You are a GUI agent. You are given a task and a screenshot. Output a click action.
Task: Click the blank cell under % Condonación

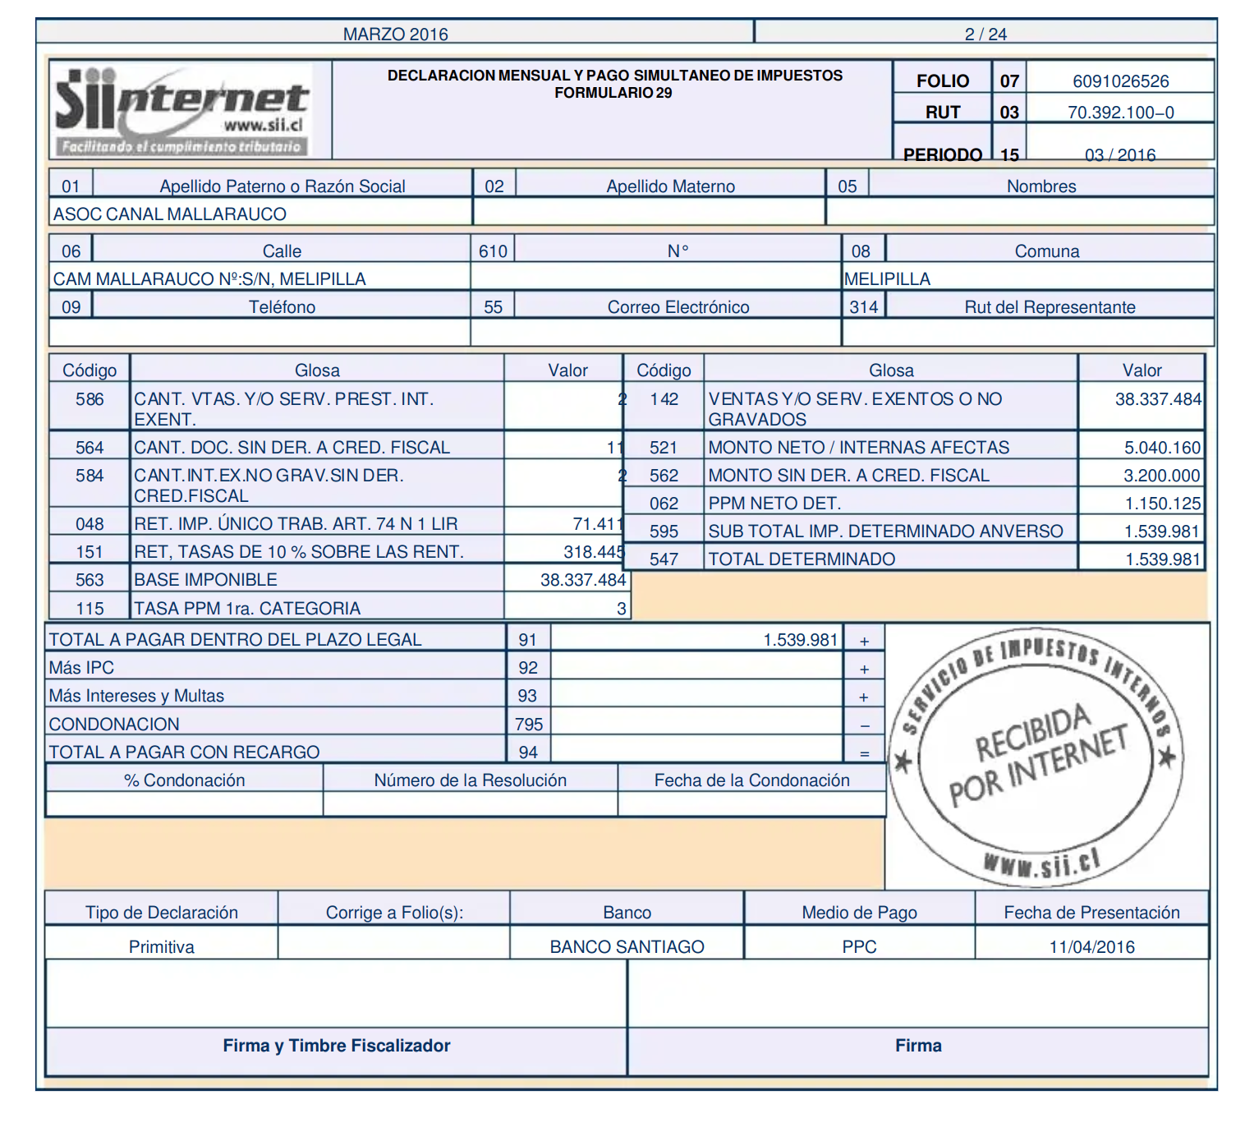184,803
